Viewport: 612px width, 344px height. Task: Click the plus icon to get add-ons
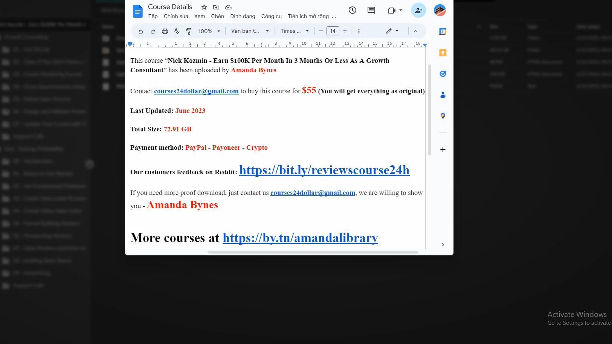443,149
